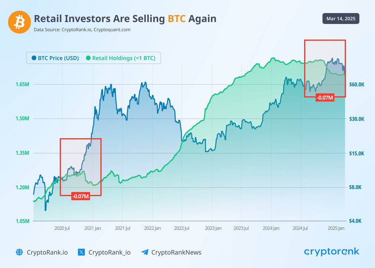Image resolution: width=375 pixels, height=268 pixels.
Task: Click the globe icon beside CryptoRank.io
Action: (19, 252)
